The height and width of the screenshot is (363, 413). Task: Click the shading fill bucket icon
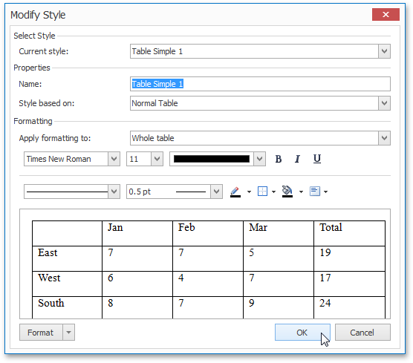(x=287, y=192)
